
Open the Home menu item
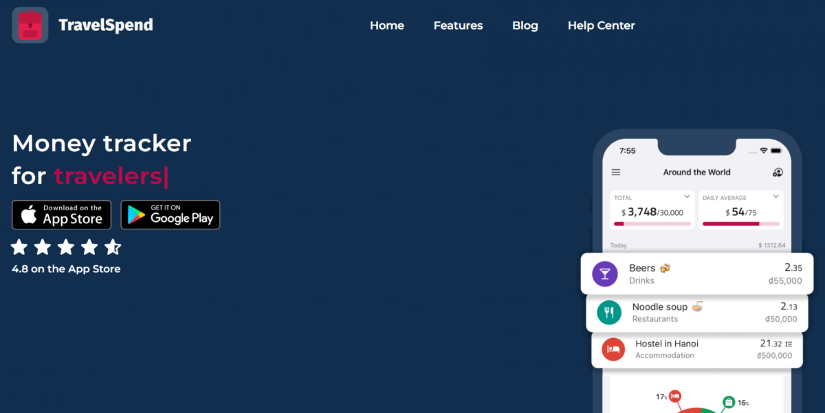pyautogui.click(x=387, y=25)
